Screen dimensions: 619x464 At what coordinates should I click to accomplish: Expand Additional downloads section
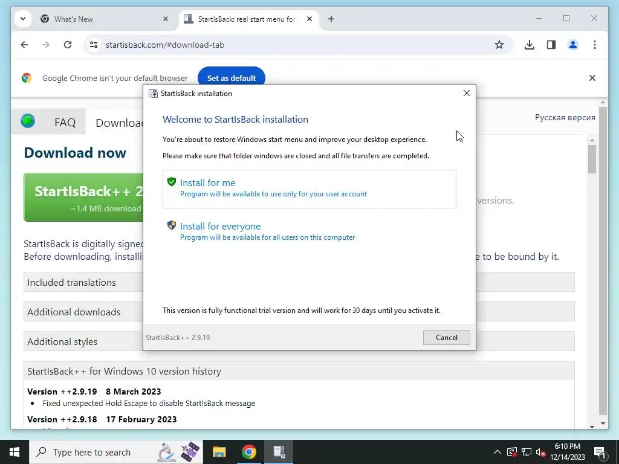pyautogui.click(x=83, y=312)
